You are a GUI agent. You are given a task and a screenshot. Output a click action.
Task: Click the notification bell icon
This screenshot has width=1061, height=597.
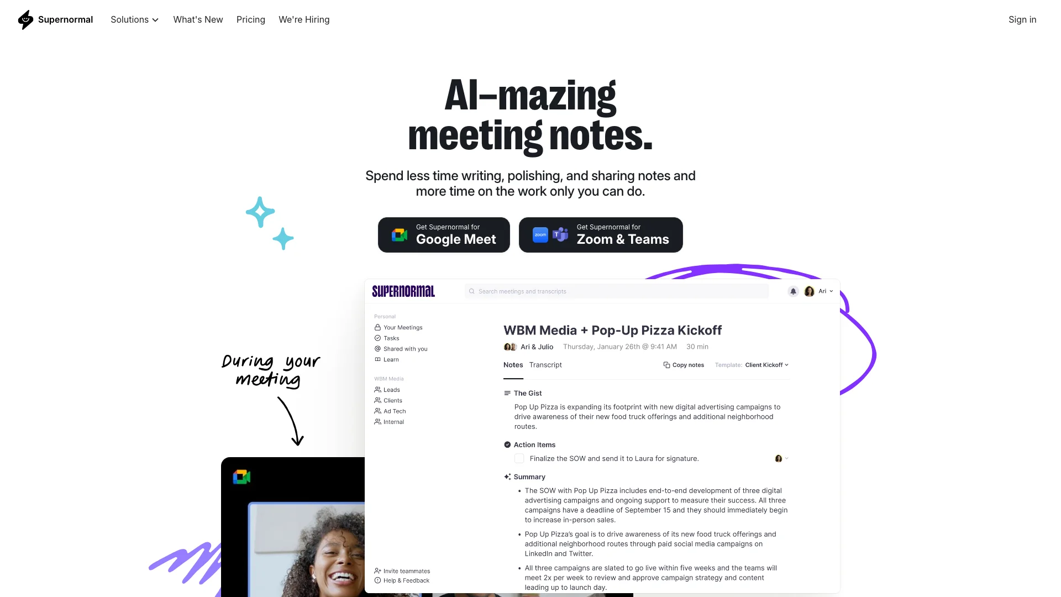(x=793, y=291)
